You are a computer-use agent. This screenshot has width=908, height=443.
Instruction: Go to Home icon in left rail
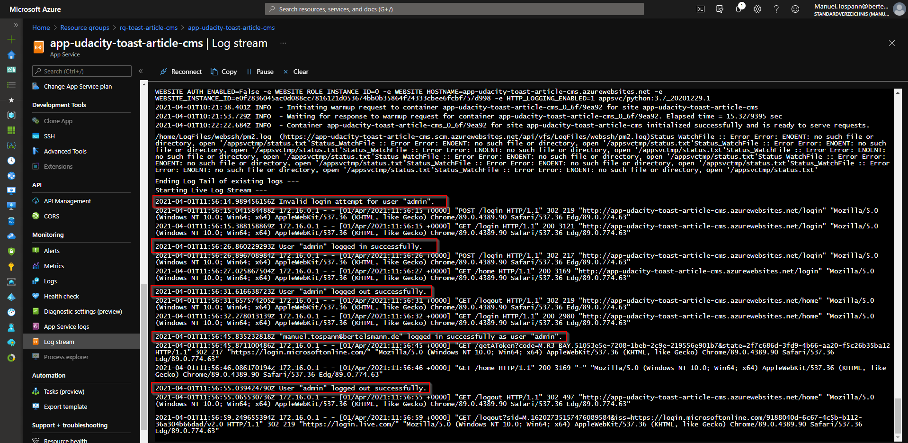(x=11, y=55)
